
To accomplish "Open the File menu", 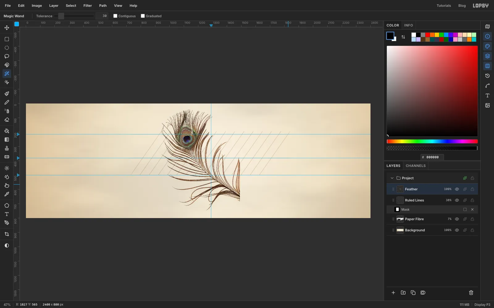I will tap(8, 6).
